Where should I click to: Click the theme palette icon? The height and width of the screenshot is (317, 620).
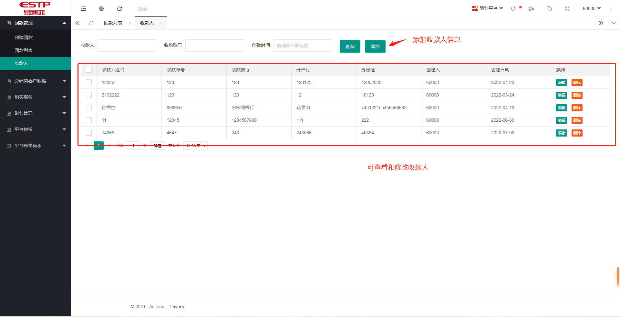click(x=531, y=9)
